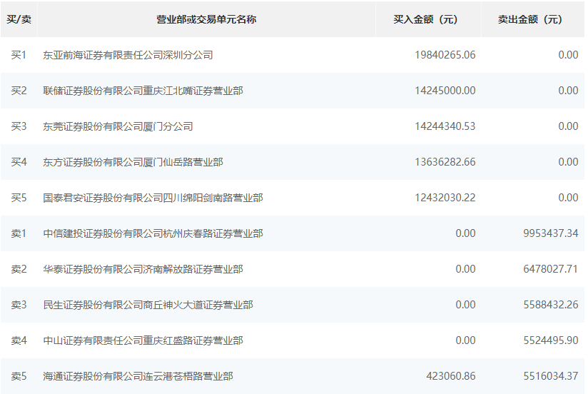Select sell amount 5588432.26

click(x=550, y=305)
